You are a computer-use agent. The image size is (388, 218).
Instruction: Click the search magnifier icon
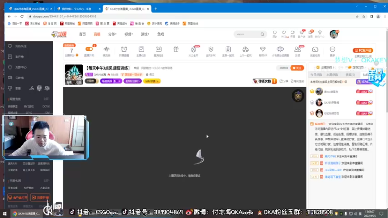[262, 34]
